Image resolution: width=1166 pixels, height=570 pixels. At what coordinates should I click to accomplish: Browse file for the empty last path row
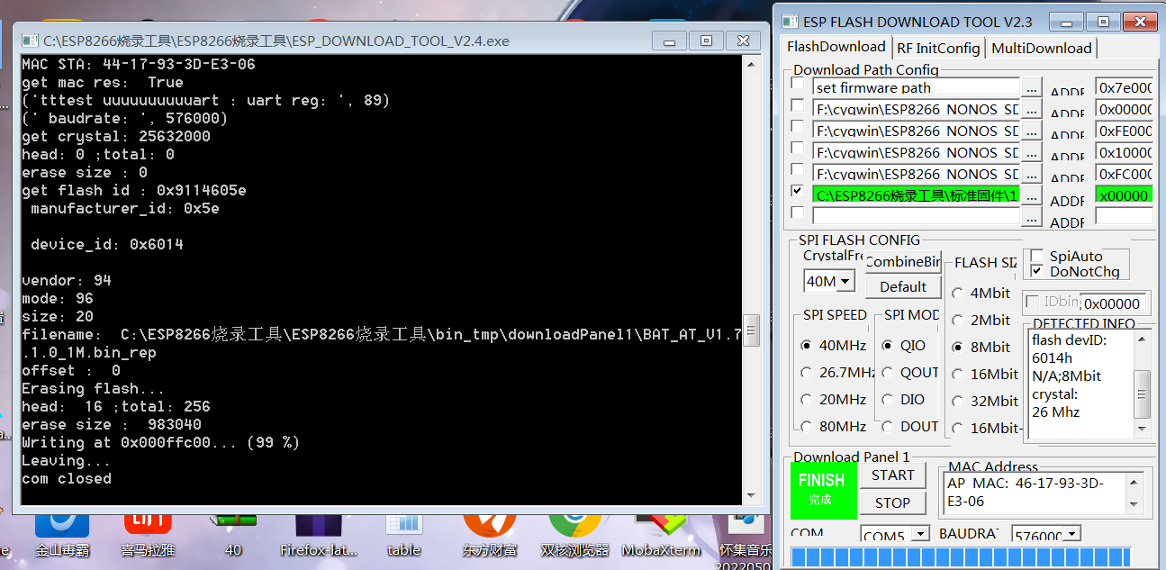tap(1031, 216)
